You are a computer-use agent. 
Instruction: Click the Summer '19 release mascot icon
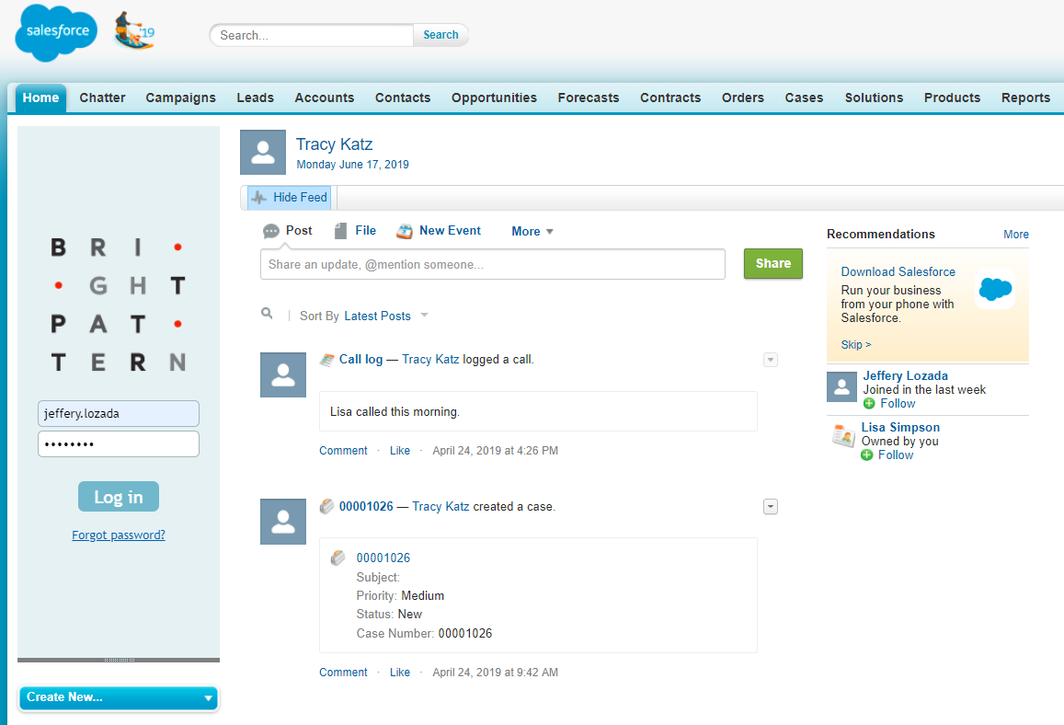(x=133, y=31)
